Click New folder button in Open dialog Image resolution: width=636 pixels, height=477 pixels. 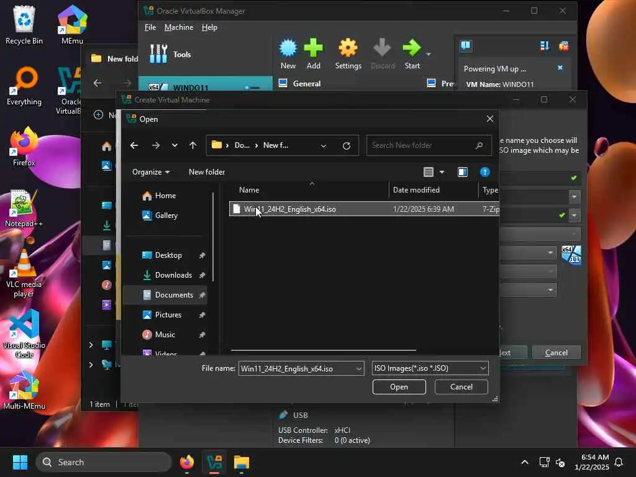pos(206,172)
